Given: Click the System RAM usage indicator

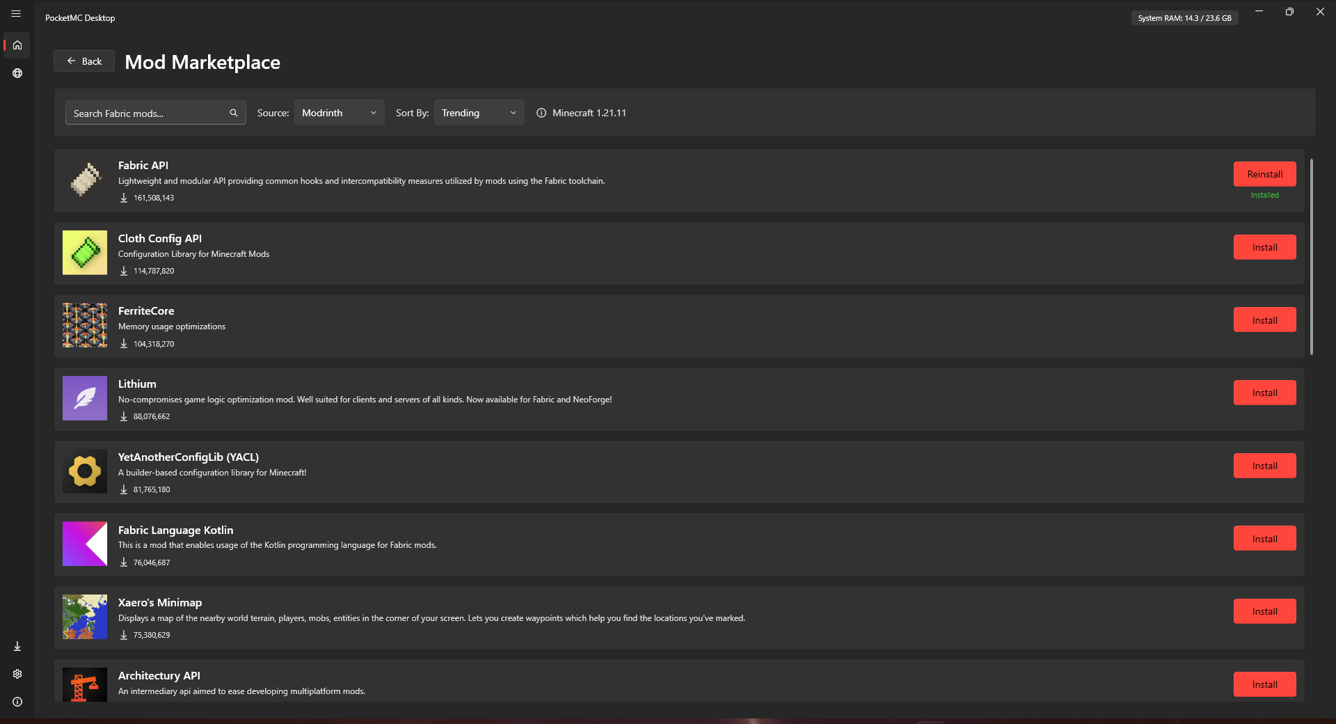Looking at the screenshot, I should [1184, 18].
